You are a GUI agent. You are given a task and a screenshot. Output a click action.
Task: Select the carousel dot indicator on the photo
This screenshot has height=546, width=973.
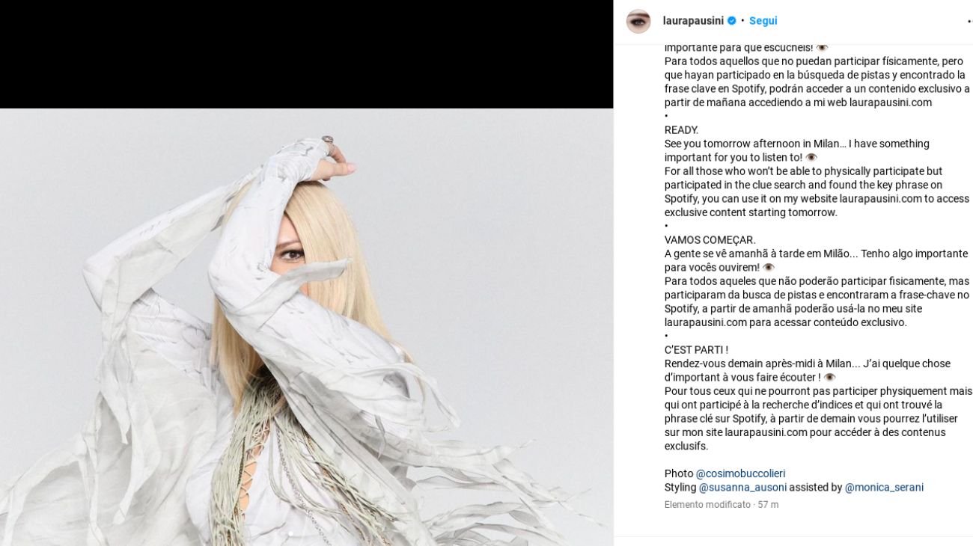pyautogui.click(x=290, y=534)
